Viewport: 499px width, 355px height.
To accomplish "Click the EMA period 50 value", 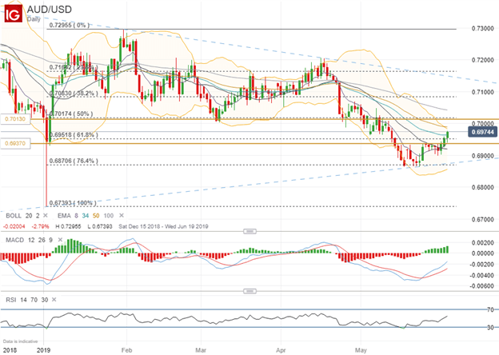I will 96,216.
